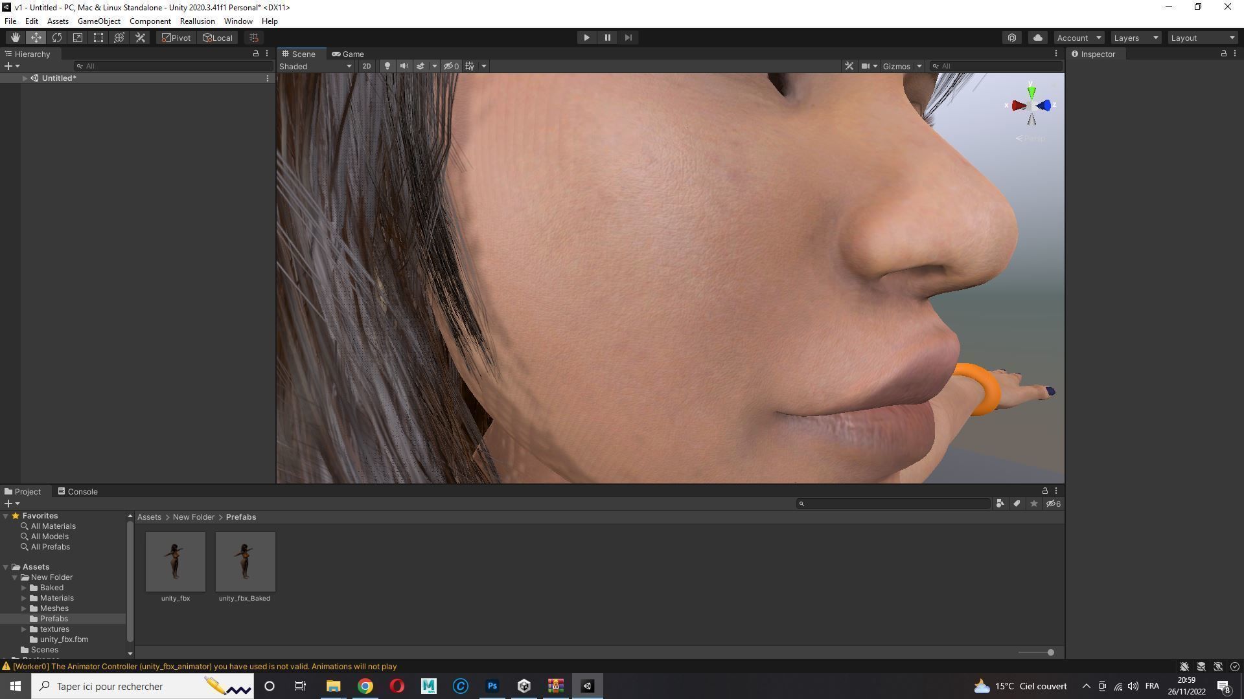Click the Step button
This screenshot has width=1244, height=699.
[x=628, y=38]
